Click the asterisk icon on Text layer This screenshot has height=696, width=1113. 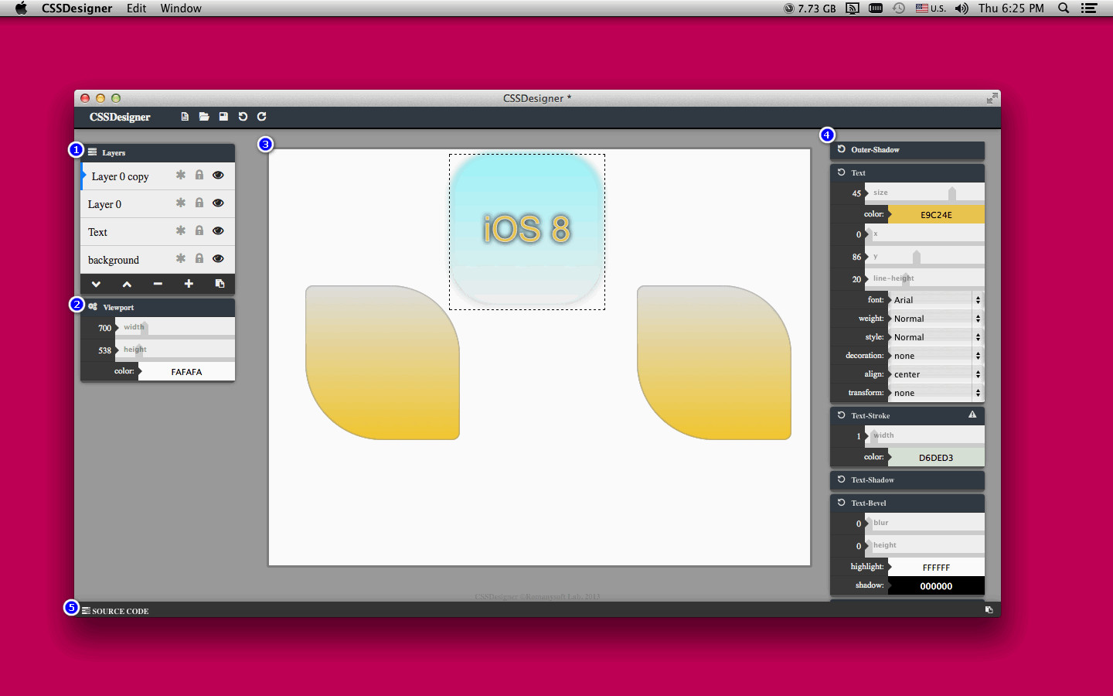tap(180, 230)
